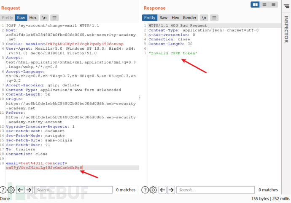This screenshot has height=203, width=291.
Task: Select combined single-panel layout icon
Action: 273,5
